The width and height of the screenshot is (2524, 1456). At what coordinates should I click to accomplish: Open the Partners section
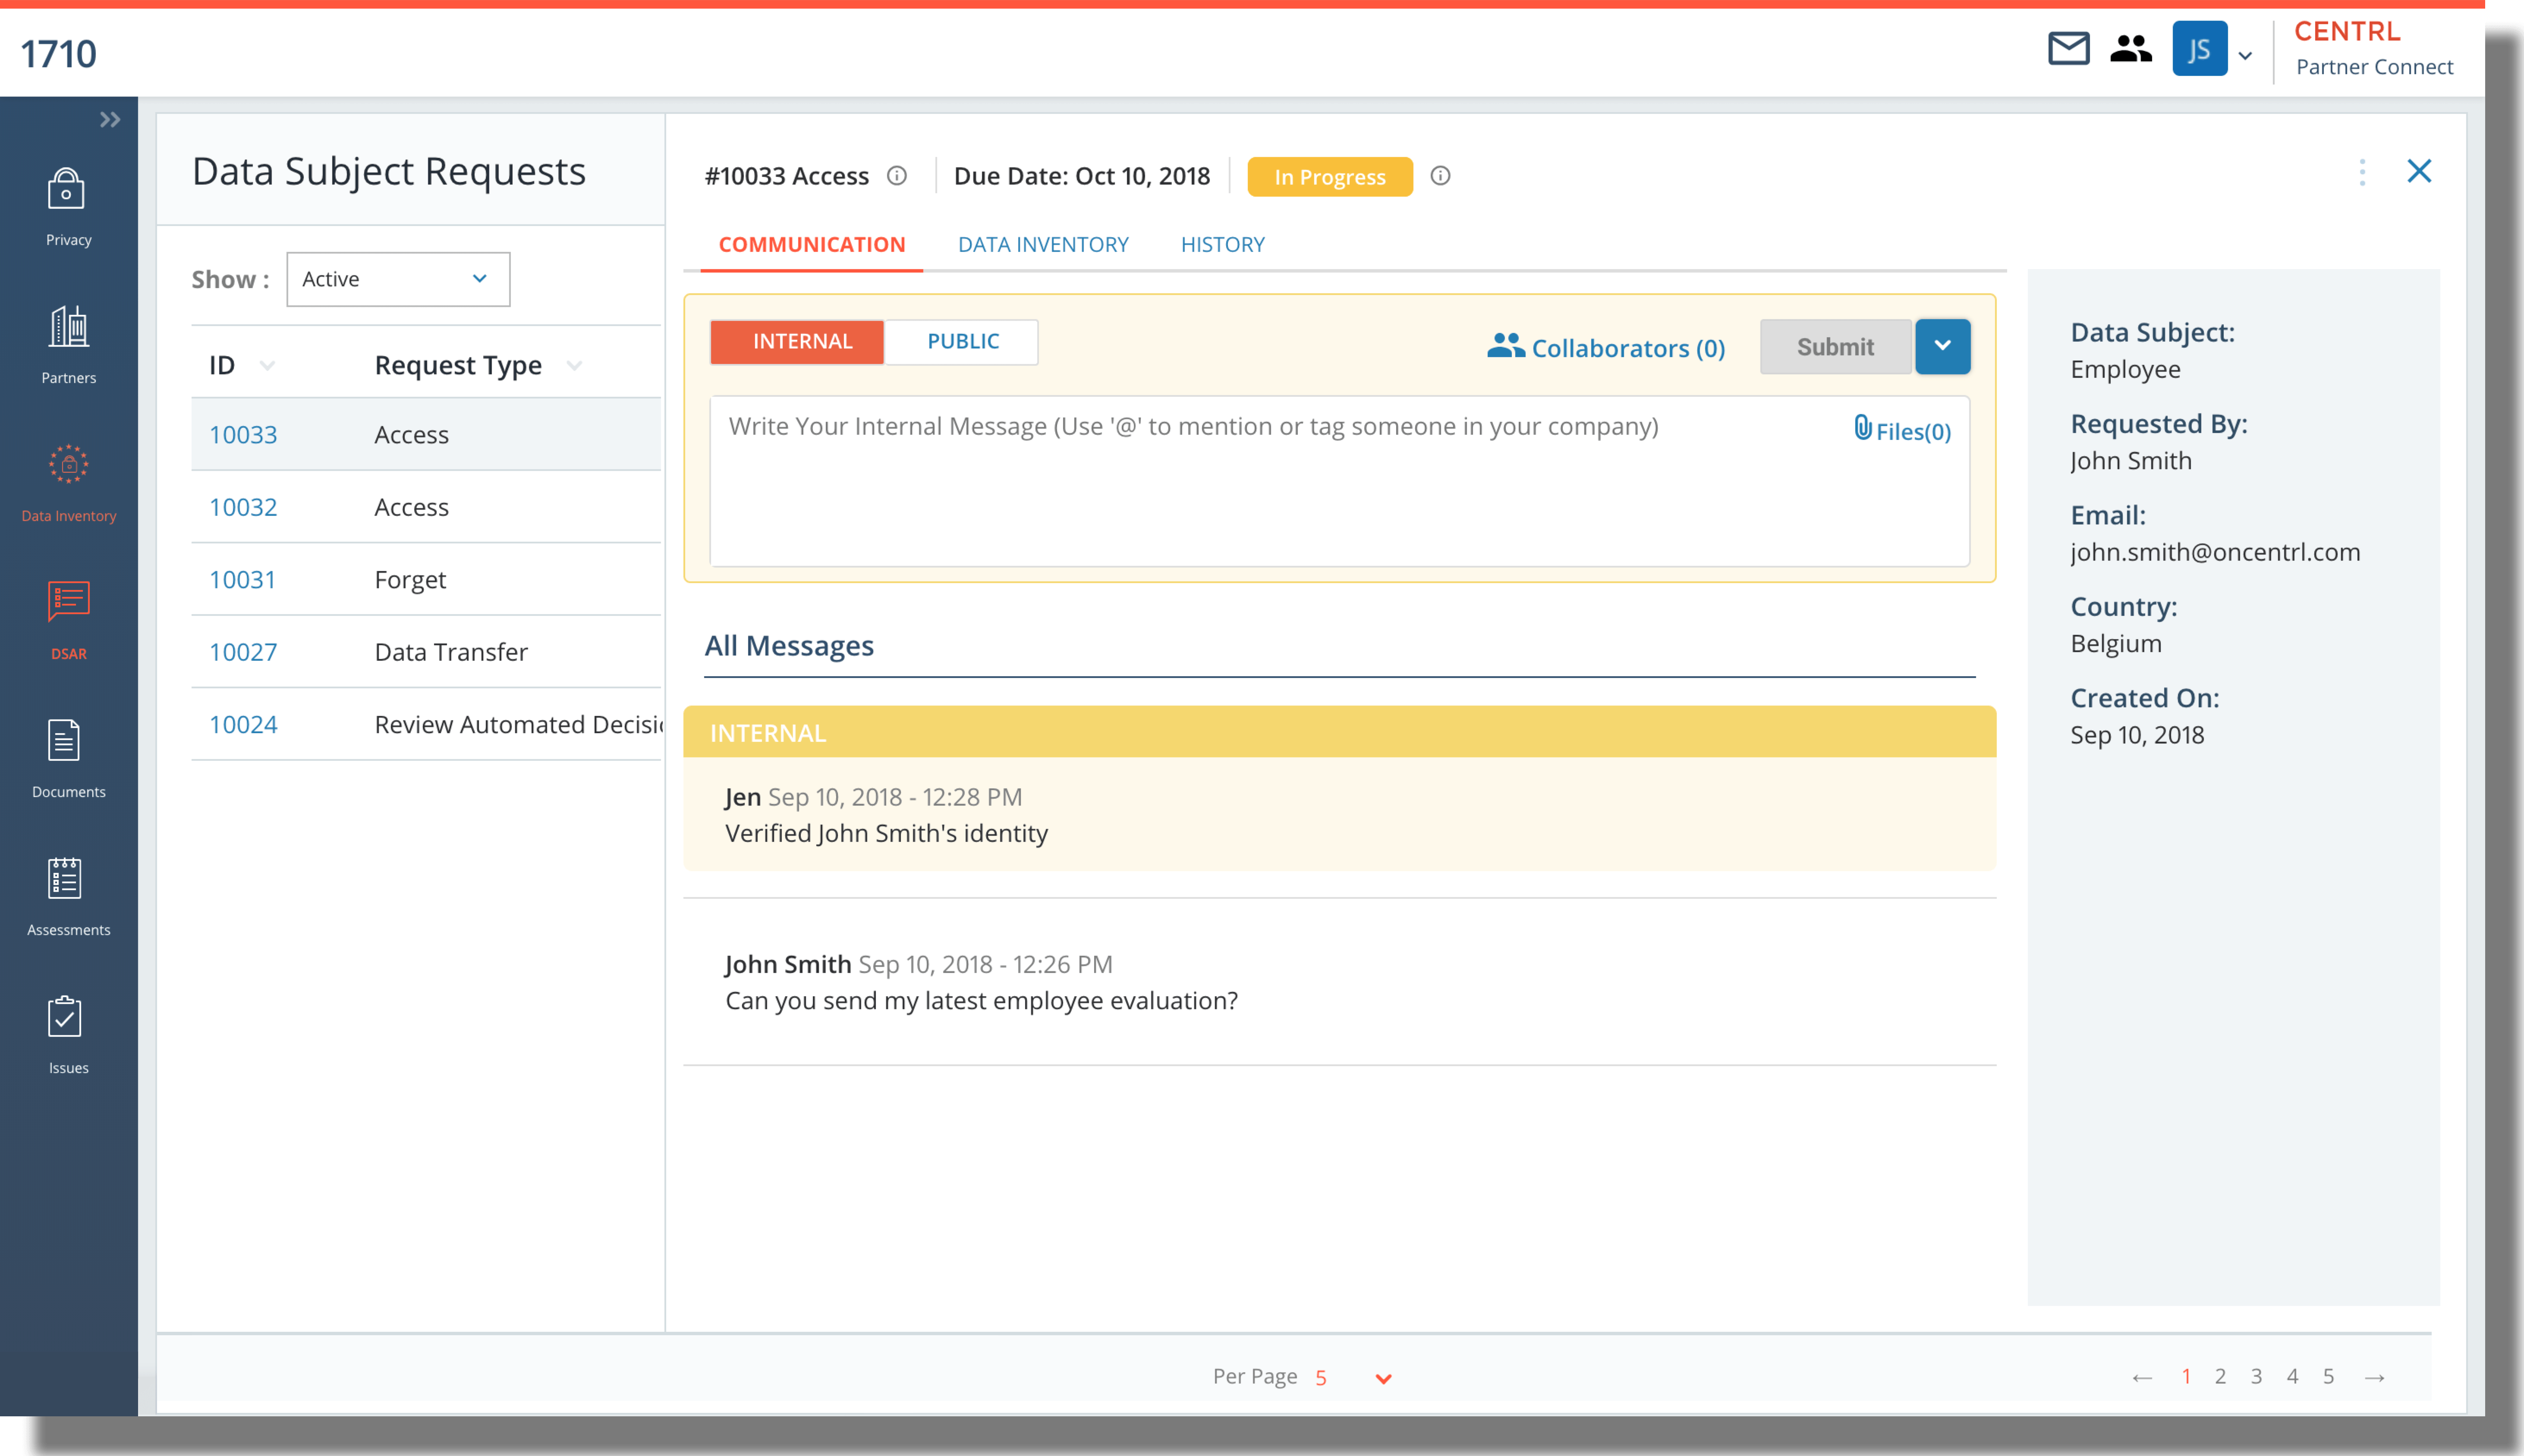point(68,345)
